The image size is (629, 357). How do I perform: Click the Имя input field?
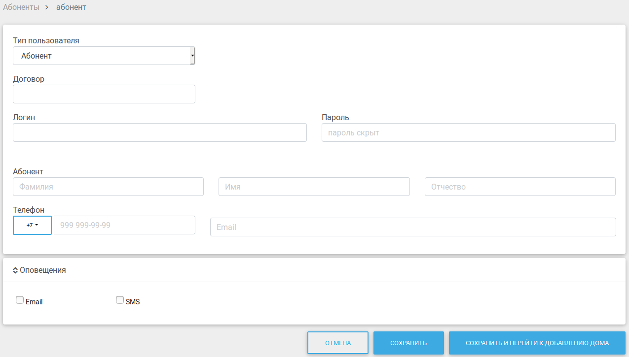click(x=314, y=187)
